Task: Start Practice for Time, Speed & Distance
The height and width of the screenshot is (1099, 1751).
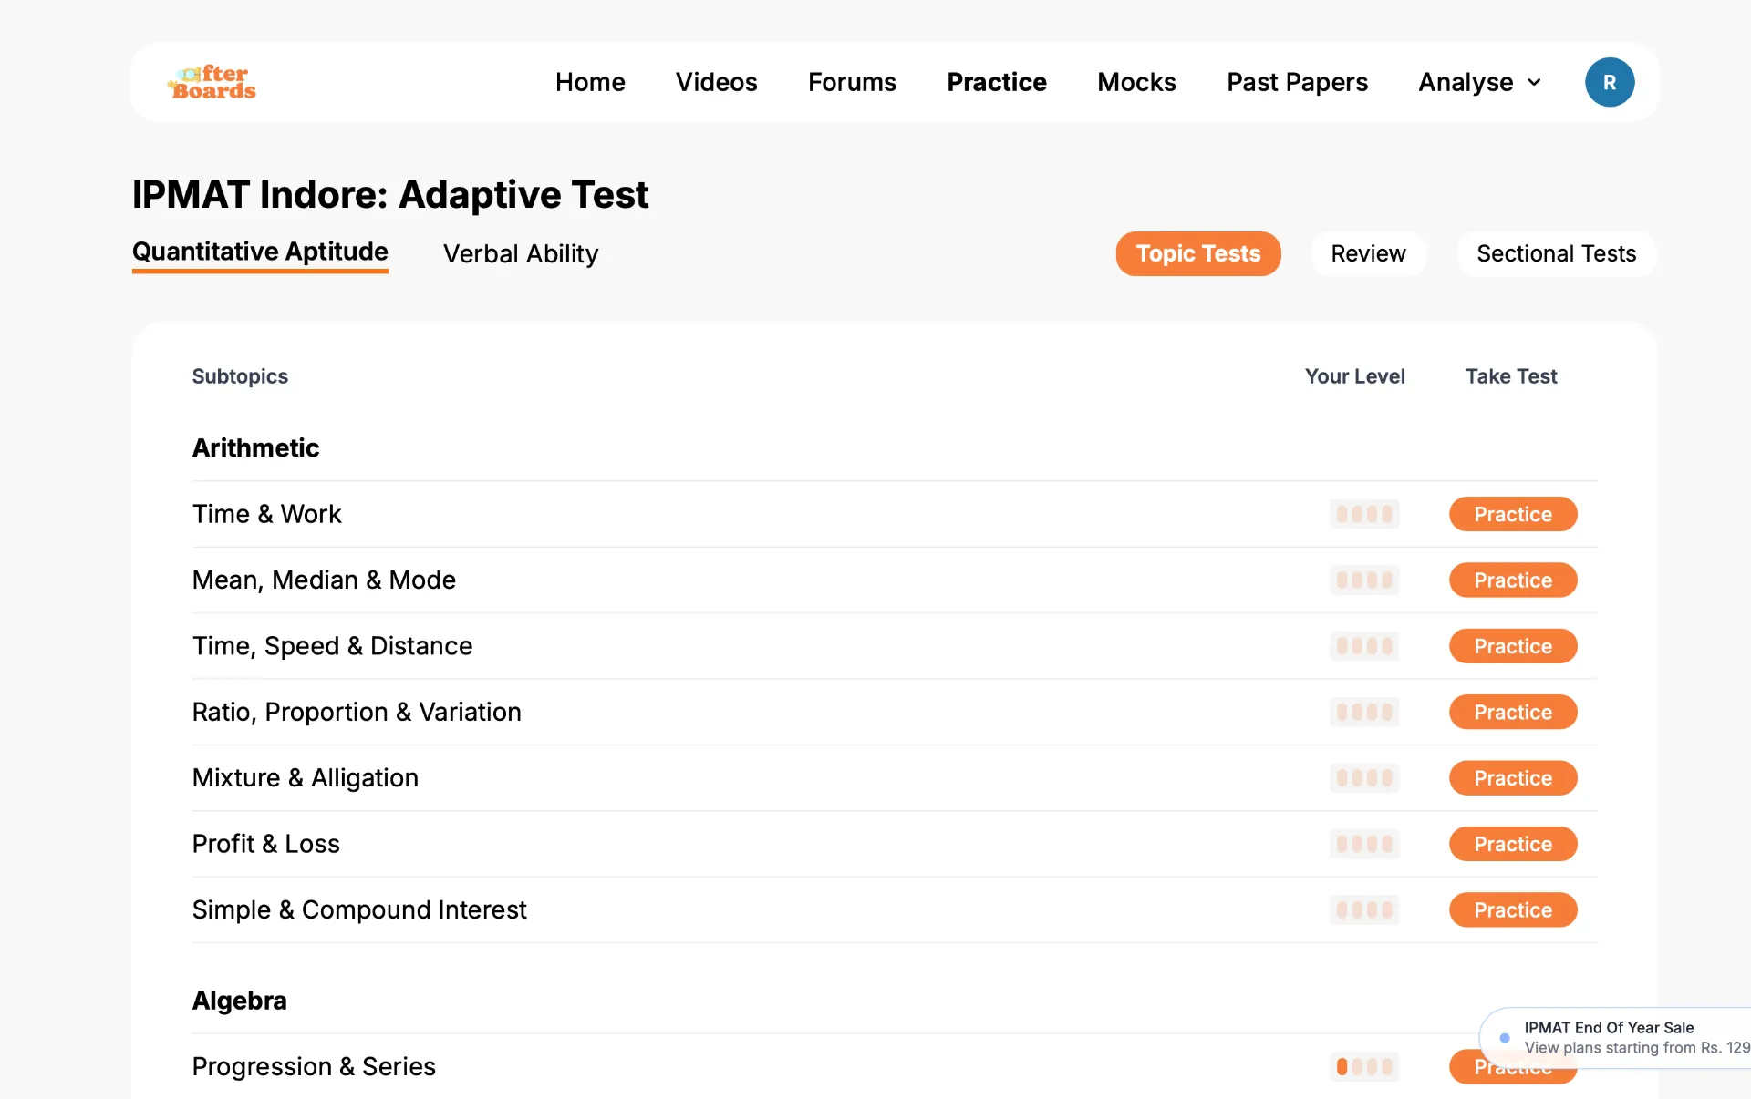Action: (1513, 646)
